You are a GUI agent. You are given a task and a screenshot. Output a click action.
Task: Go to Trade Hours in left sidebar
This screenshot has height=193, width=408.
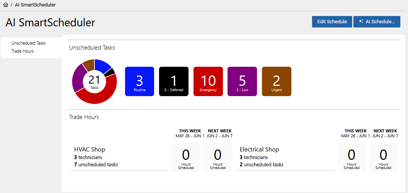click(x=23, y=51)
